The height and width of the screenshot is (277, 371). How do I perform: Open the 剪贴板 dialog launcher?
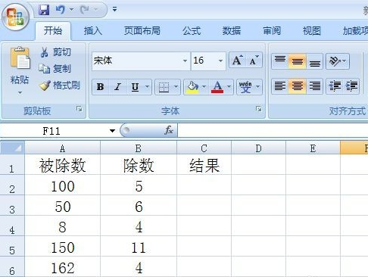tap(79, 109)
